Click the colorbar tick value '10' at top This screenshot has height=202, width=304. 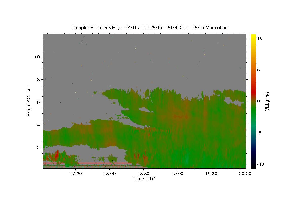[260, 38]
